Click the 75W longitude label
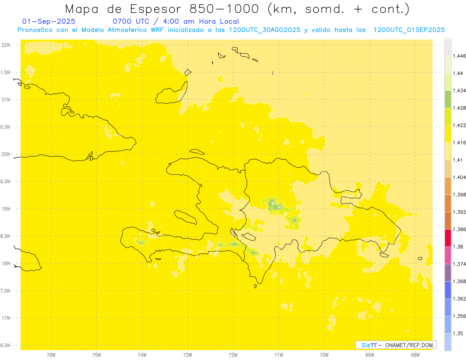This screenshot has height=360, width=466. (97, 355)
